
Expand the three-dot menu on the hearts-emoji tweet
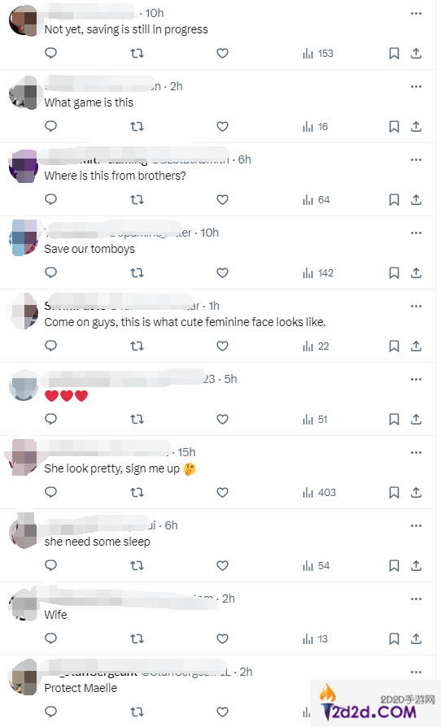point(416,379)
